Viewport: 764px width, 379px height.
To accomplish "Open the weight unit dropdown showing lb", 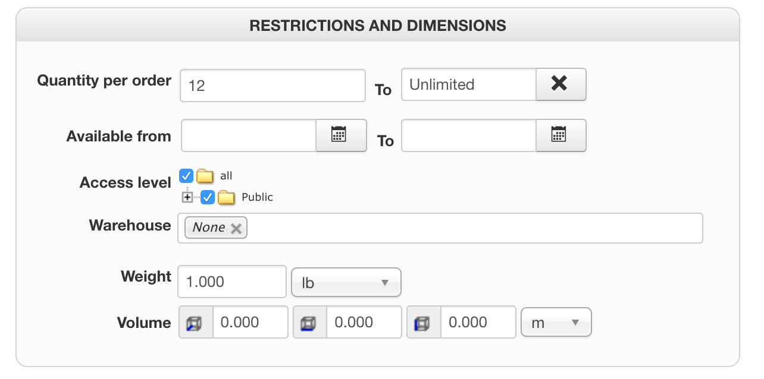I will coord(346,283).
